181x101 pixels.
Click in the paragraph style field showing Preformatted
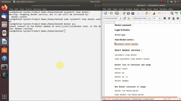[111, 18]
